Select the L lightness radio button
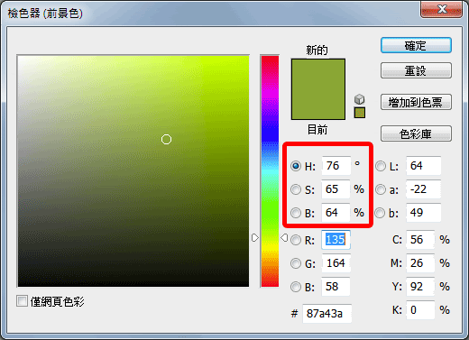The image size is (469, 340). coord(381,166)
